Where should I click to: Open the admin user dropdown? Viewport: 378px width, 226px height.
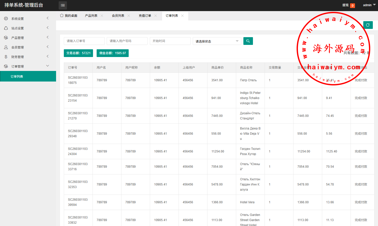click(x=369, y=5)
